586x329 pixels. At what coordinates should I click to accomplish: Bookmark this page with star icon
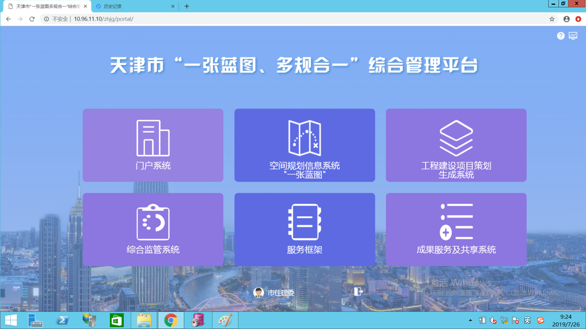click(x=552, y=19)
